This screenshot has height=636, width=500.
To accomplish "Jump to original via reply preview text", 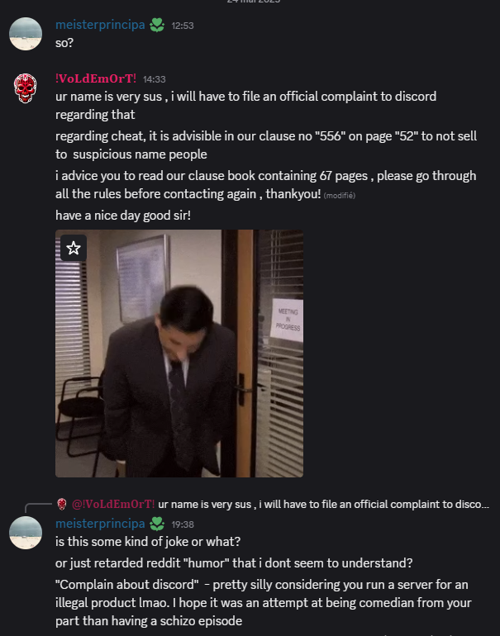I will [x=323, y=504].
